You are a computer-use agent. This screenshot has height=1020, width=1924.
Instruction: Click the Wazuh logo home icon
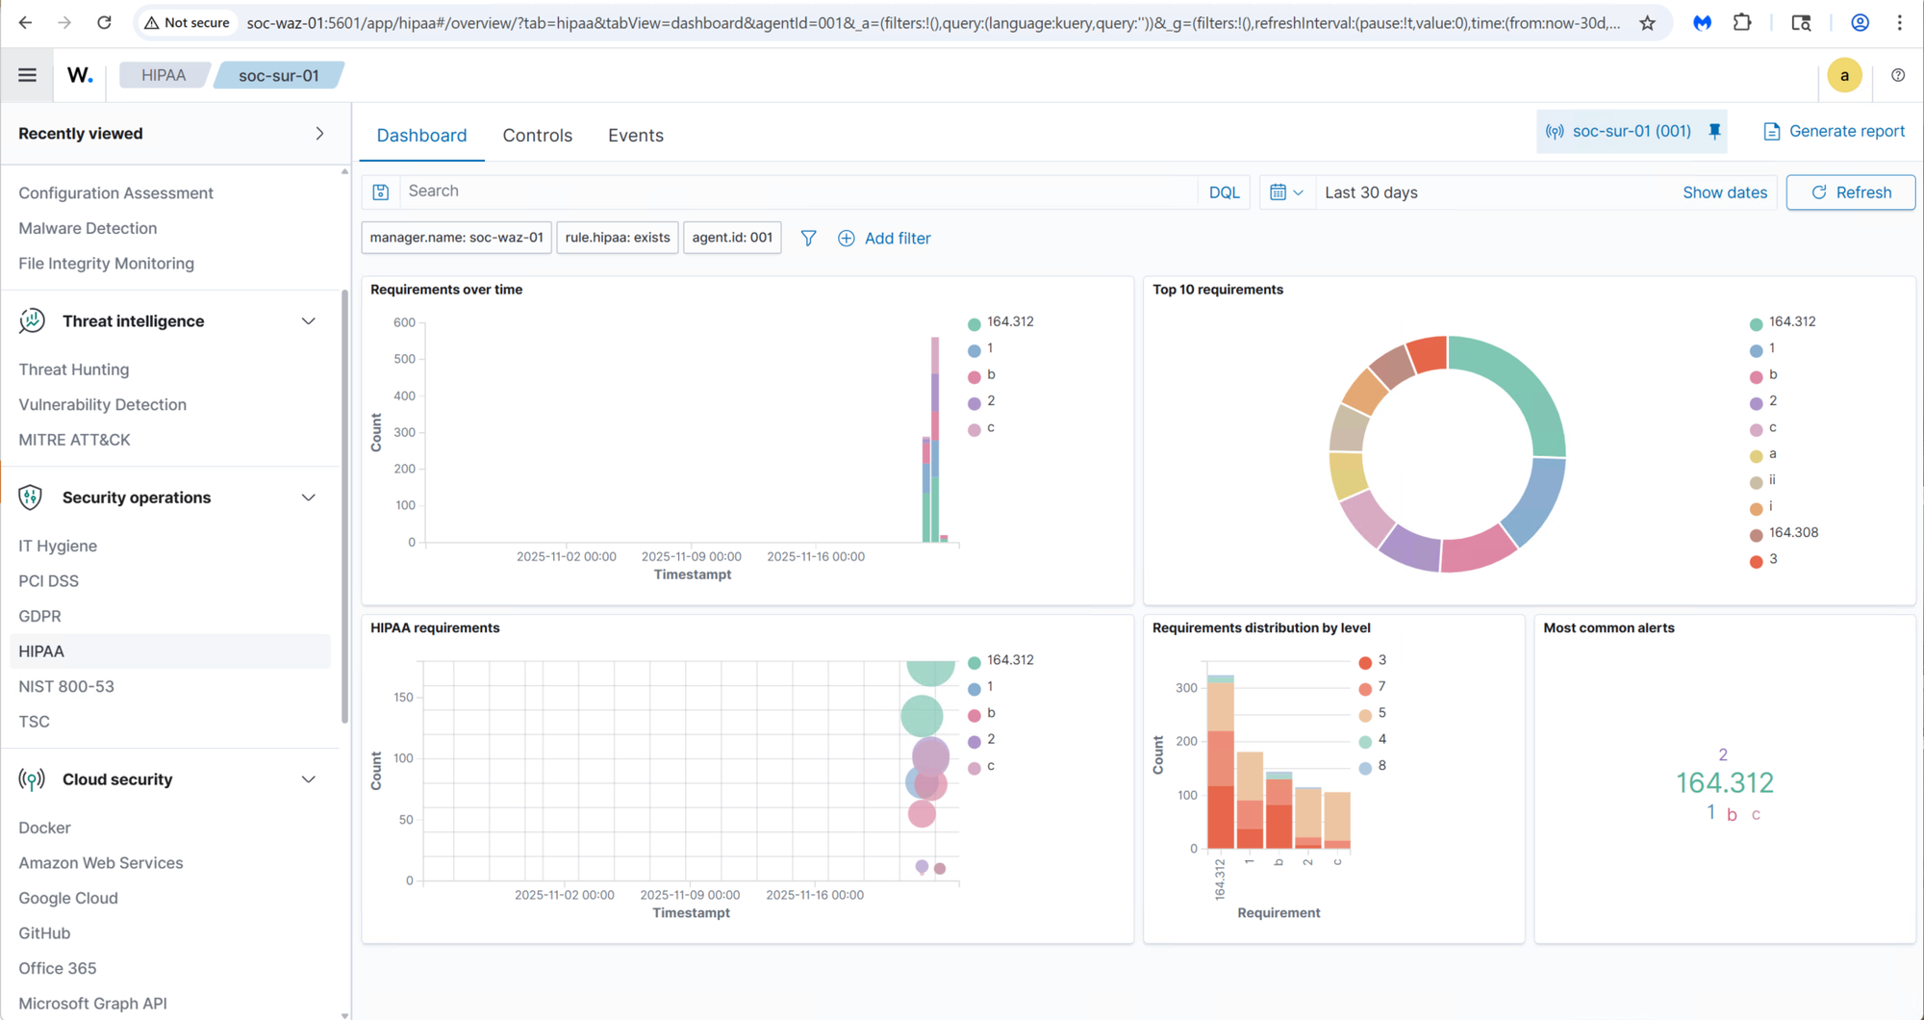(80, 75)
